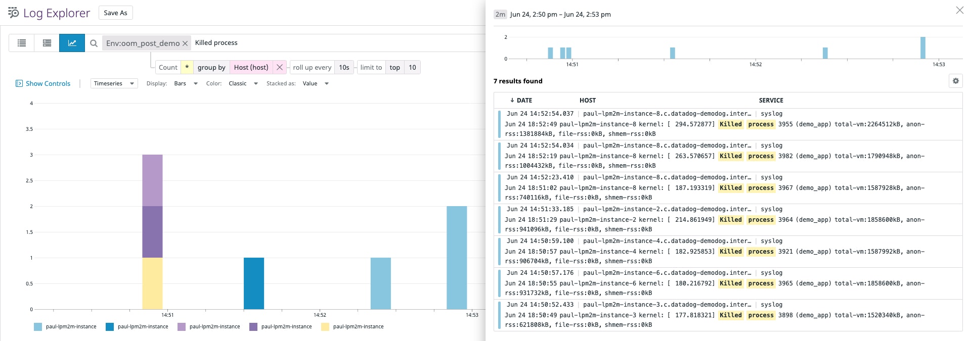Select the patterns view icon
Image resolution: width=970 pixels, height=341 pixels.
(x=47, y=43)
